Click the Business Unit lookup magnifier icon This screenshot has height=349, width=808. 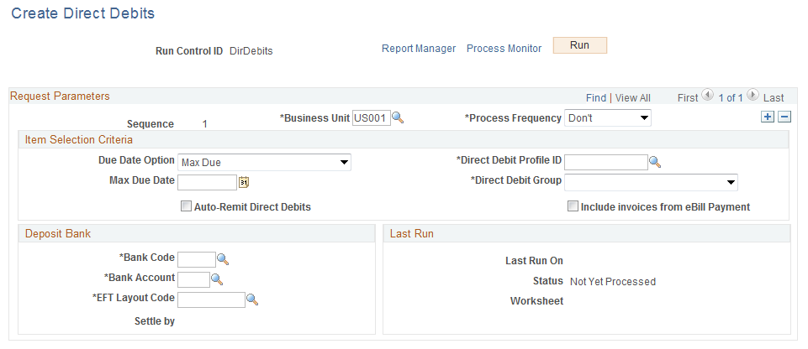tap(399, 118)
